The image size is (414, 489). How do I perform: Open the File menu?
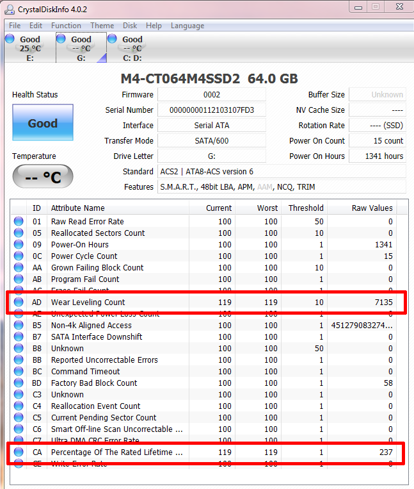coord(15,26)
